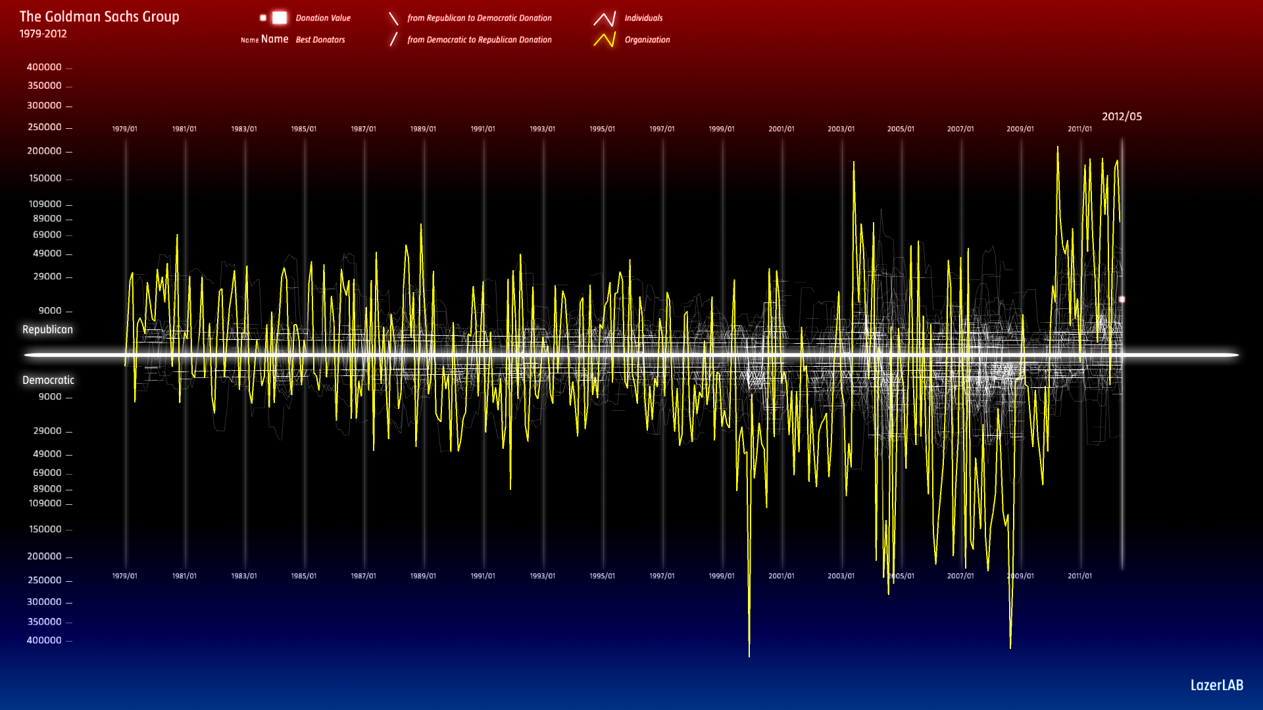Click the 'from Republican to Democratic Donation' text
1263x710 pixels.
(479, 18)
